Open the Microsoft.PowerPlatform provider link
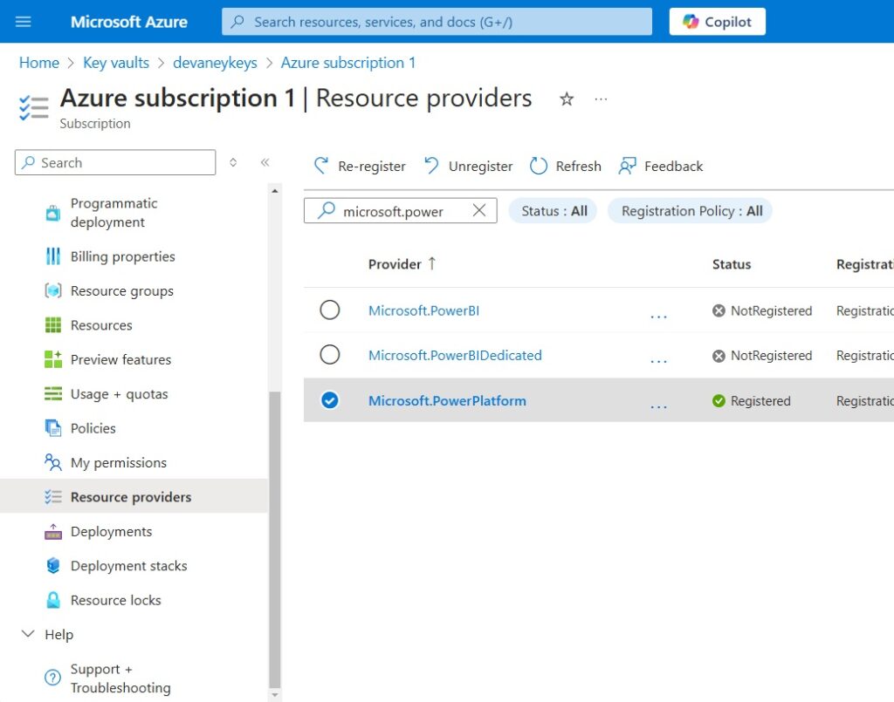The image size is (894, 702). click(x=447, y=400)
